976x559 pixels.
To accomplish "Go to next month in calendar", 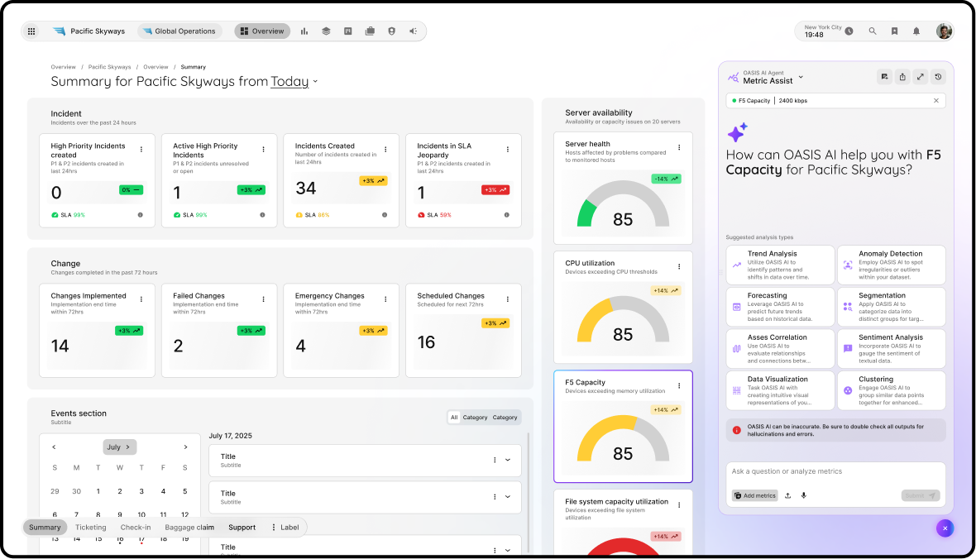I will (185, 447).
